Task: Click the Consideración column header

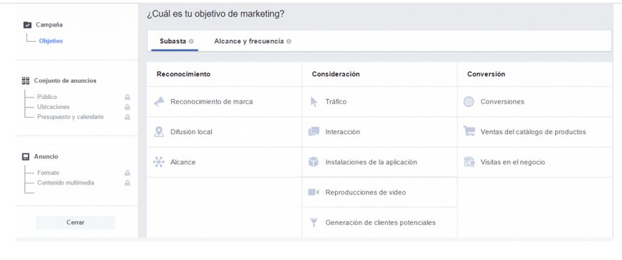Action: tap(336, 74)
